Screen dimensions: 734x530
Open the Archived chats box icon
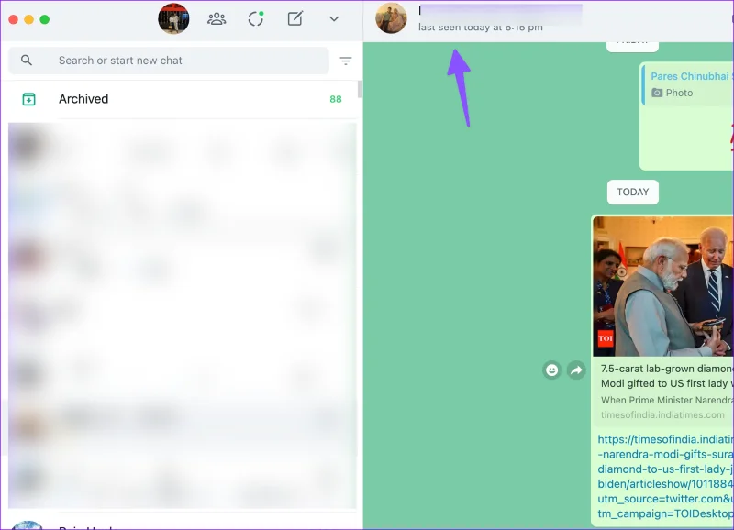pyautogui.click(x=29, y=99)
